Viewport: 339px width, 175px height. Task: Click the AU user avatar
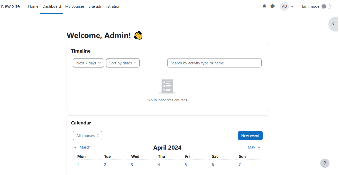tap(284, 6)
